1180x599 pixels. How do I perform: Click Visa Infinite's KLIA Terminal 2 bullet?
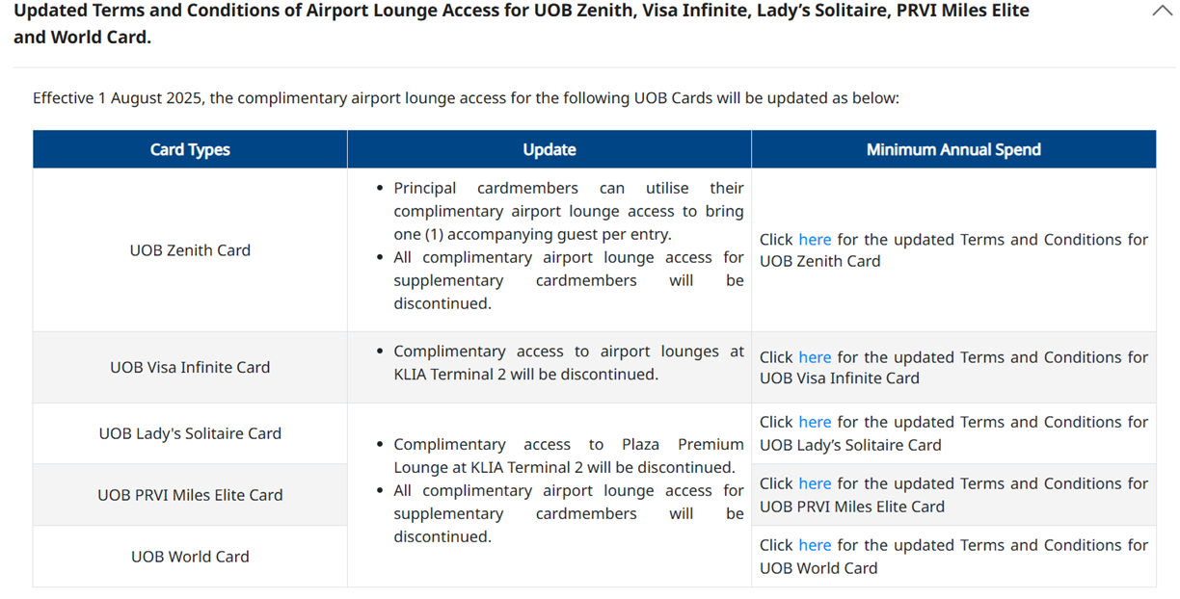(568, 363)
